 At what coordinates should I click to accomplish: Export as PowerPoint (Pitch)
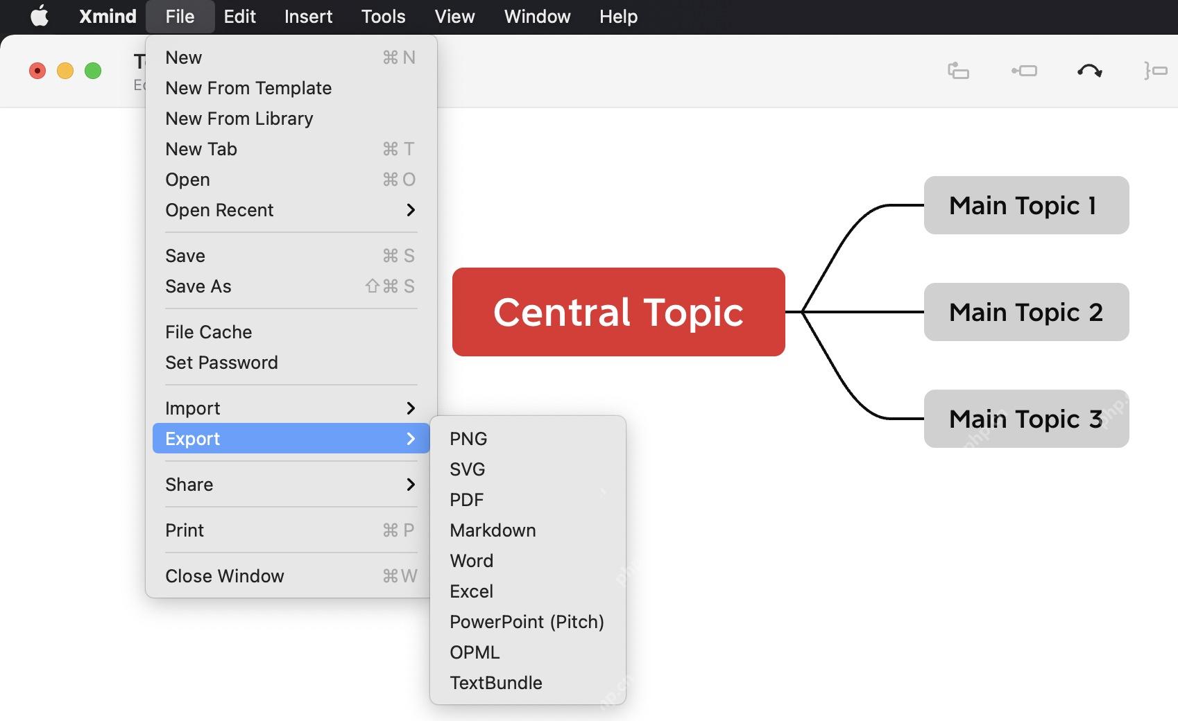(x=528, y=622)
